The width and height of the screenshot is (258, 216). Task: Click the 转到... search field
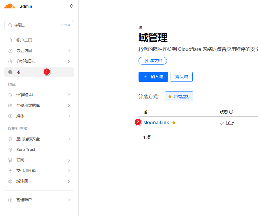[x=39, y=25]
